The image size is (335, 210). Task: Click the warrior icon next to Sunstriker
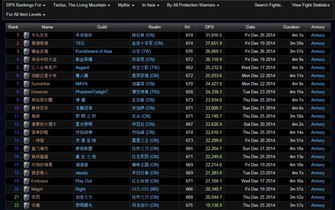pos(26,84)
